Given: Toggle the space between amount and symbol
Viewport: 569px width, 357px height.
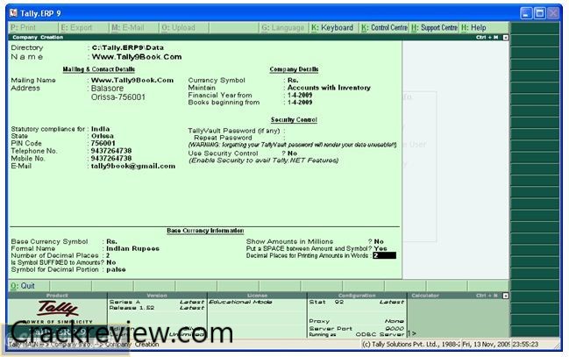Looking at the screenshot, I should (x=380, y=248).
